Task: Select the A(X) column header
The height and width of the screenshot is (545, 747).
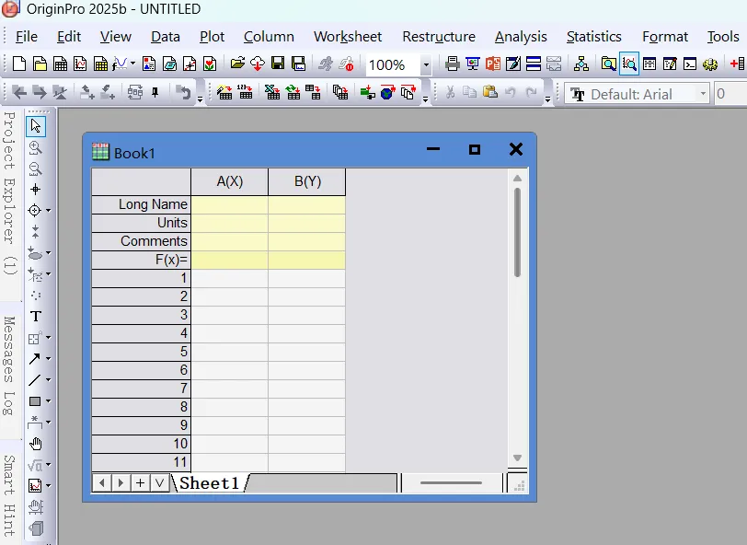Action: click(x=230, y=181)
